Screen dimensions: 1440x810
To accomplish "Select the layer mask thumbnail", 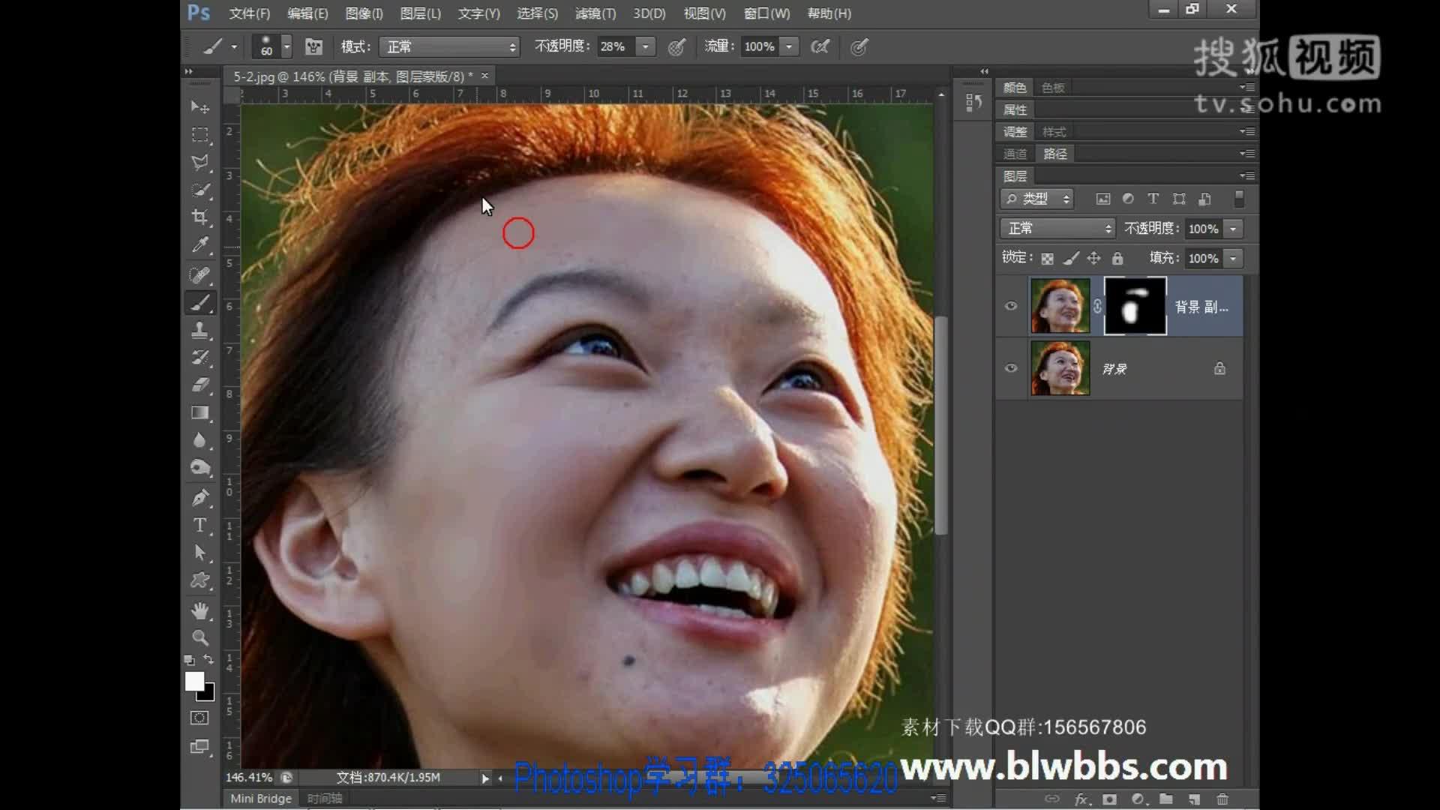I will pyautogui.click(x=1135, y=306).
